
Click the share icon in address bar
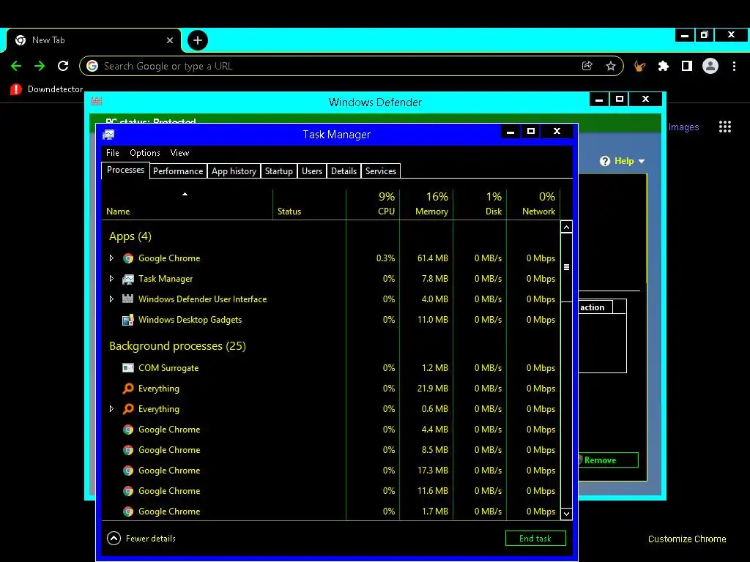click(x=587, y=66)
